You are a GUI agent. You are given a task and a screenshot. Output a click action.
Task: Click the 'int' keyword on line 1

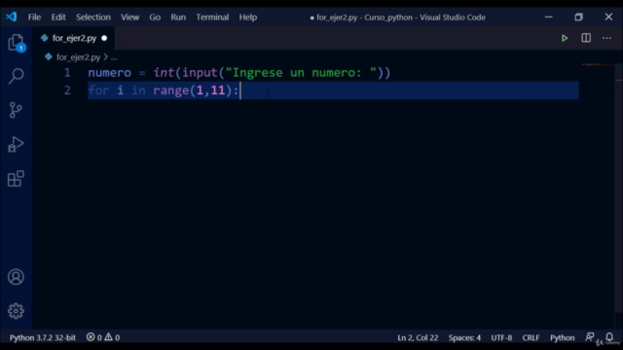click(x=164, y=73)
